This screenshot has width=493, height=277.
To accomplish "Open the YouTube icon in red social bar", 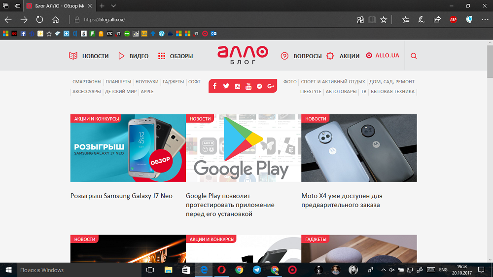I will 248,86.
